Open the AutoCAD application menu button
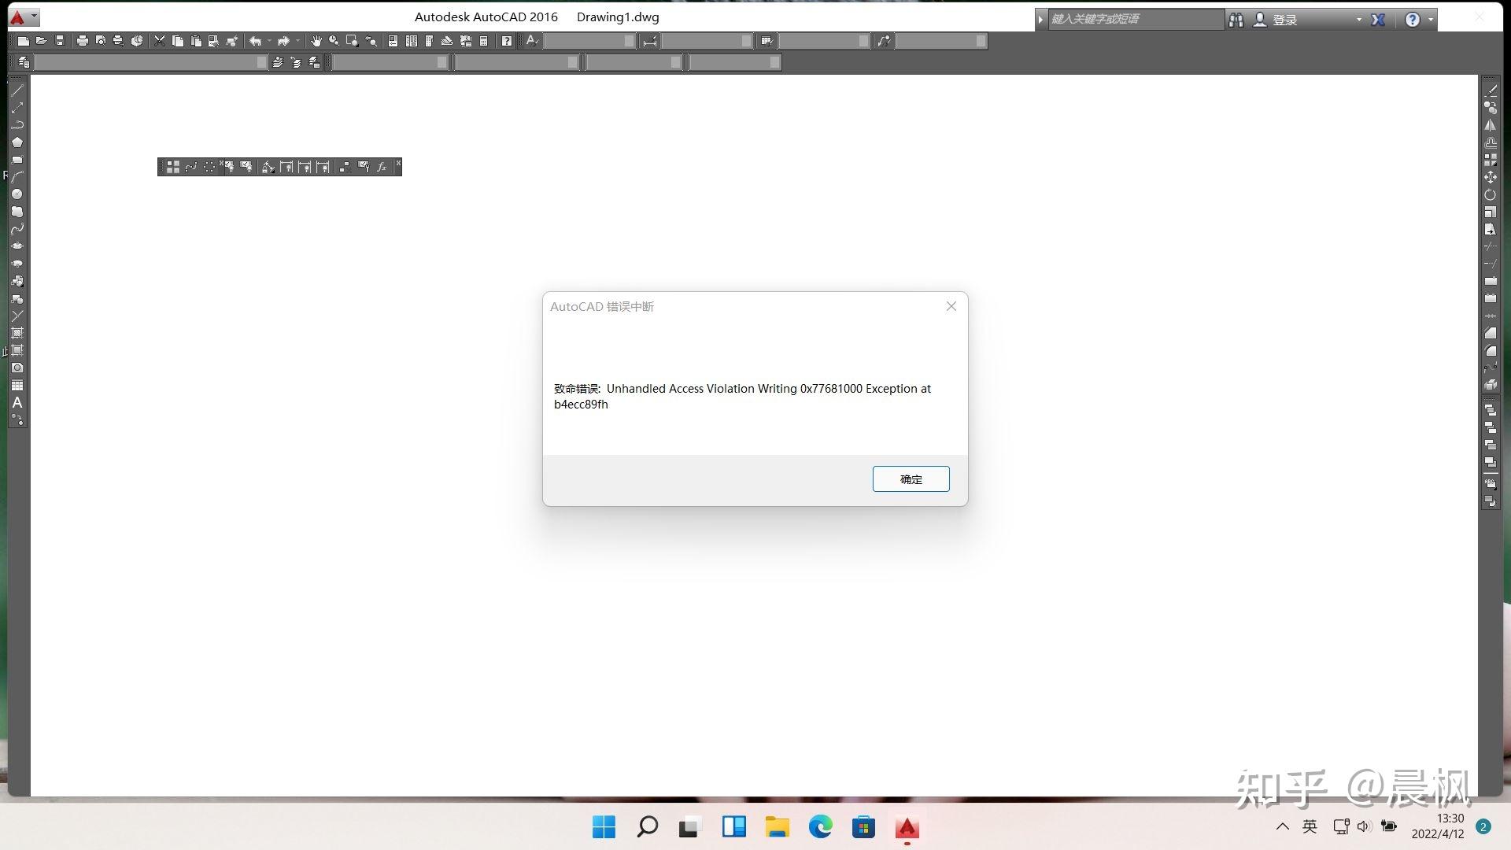1511x850 pixels. coord(23,17)
